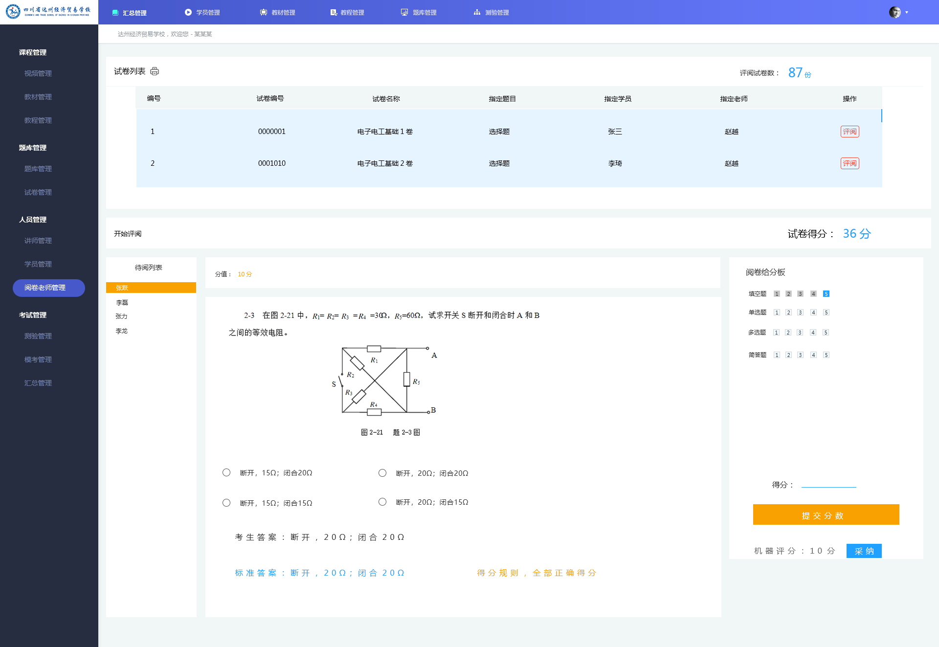Click 评阅 button for 电子电工基础 2 卷
Screen dimensions: 939x647
pyautogui.click(x=850, y=163)
